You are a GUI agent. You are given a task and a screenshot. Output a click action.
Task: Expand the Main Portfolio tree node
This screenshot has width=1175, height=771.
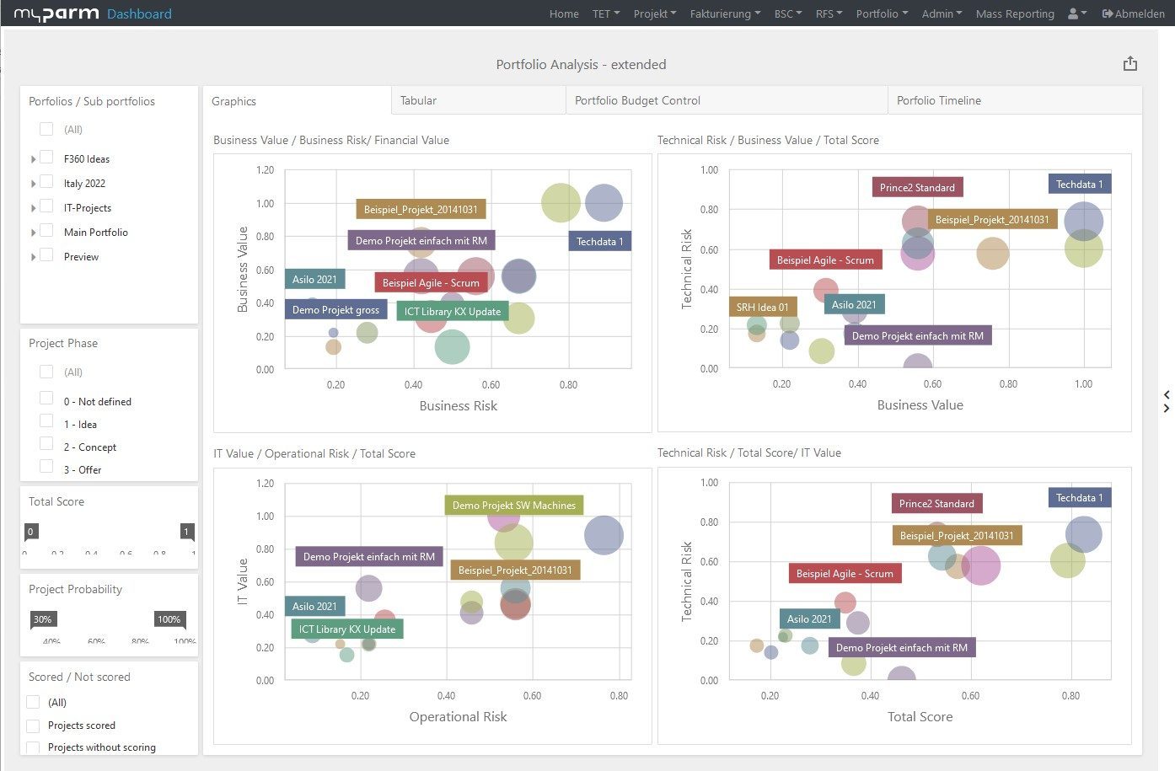point(33,233)
